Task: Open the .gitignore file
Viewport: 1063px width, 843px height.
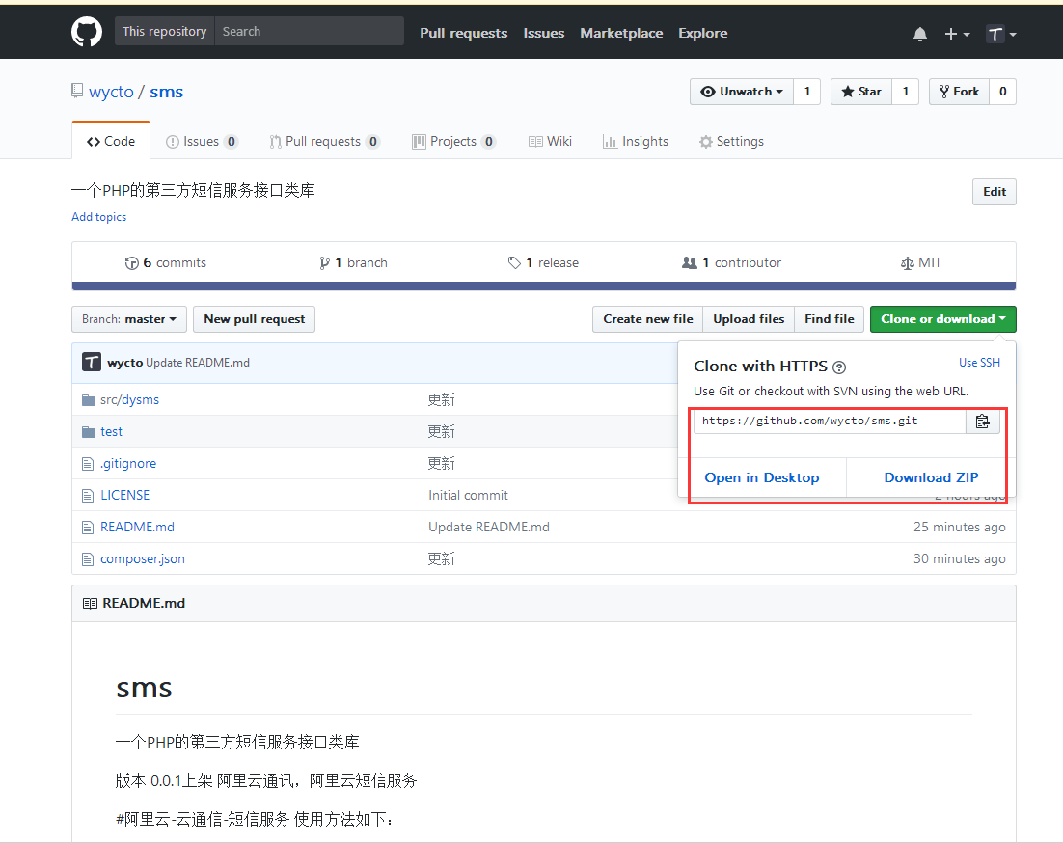Action: coord(128,464)
